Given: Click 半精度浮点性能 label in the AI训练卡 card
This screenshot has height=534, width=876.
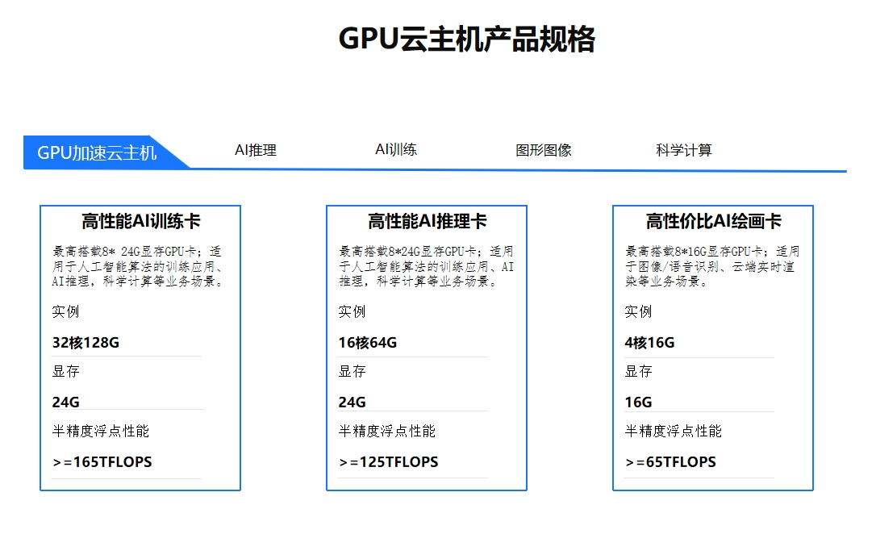Looking at the screenshot, I should click(x=101, y=432).
